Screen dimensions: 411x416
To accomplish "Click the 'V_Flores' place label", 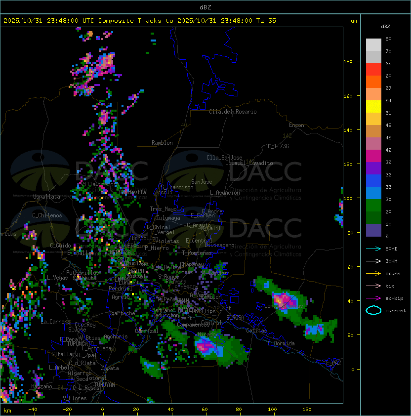I will click(75, 398).
